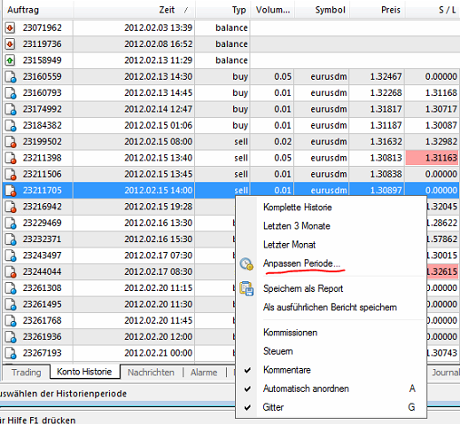Click the buy order icon for 23184382
The width and height of the screenshot is (460, 424).
(x=11, y=126)
